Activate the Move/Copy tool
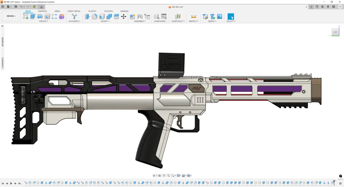Screen dimensions: 344x187 [123, 16]
